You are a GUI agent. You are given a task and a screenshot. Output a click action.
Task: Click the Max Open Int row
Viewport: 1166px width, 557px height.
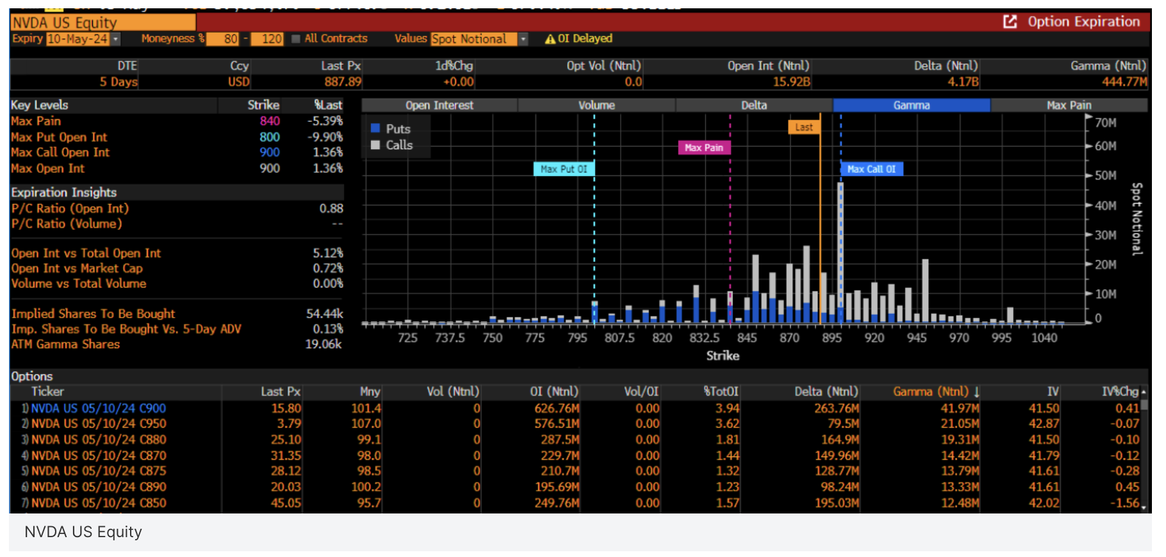click(177, 168)
